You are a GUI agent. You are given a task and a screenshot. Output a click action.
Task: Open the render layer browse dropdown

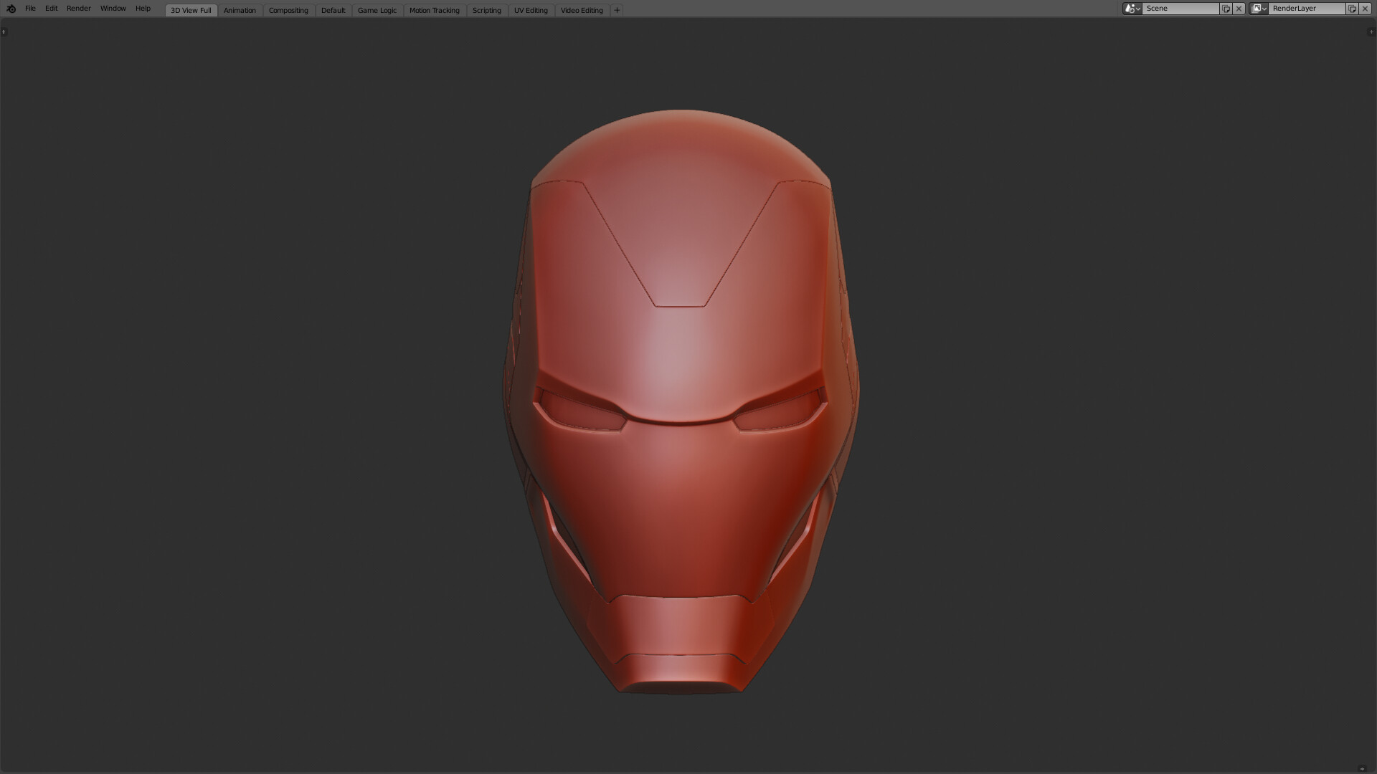point(1259,9)
